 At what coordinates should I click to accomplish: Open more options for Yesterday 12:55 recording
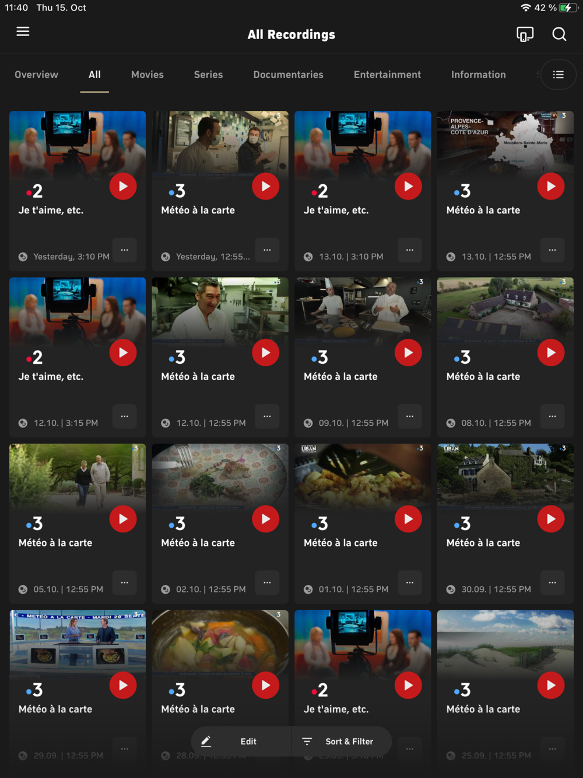click(x=267, y=250)
